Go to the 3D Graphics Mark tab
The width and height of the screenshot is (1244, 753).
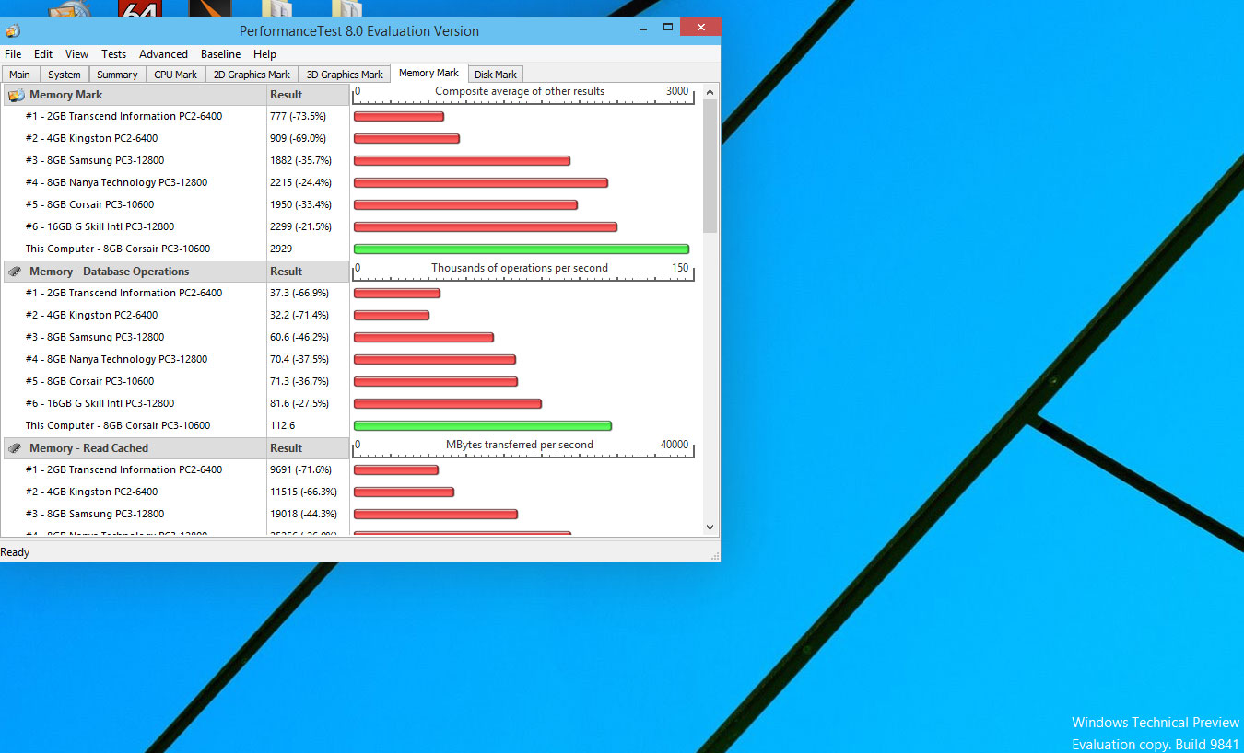pyautogui.click(x=345, y=75)
